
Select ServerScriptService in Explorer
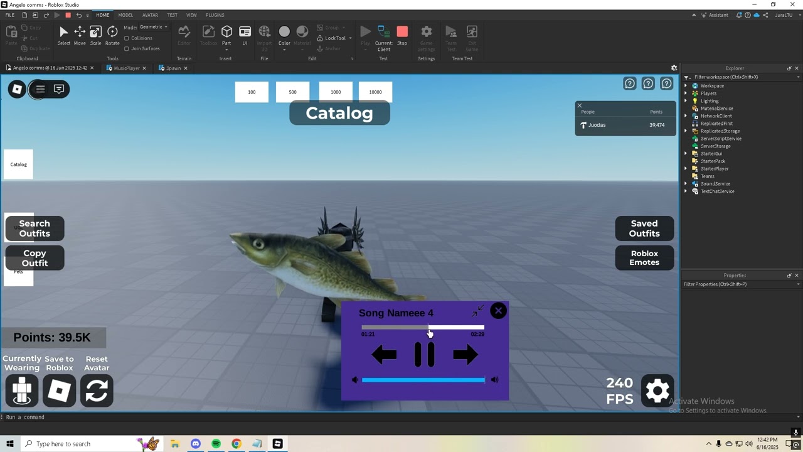pyautogui.click(x=721, y=139)
